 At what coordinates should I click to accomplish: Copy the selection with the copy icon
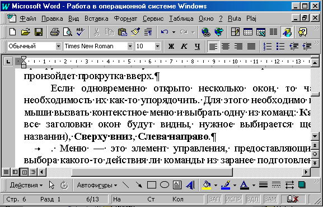pyautogui.click(x=109, y=32)
